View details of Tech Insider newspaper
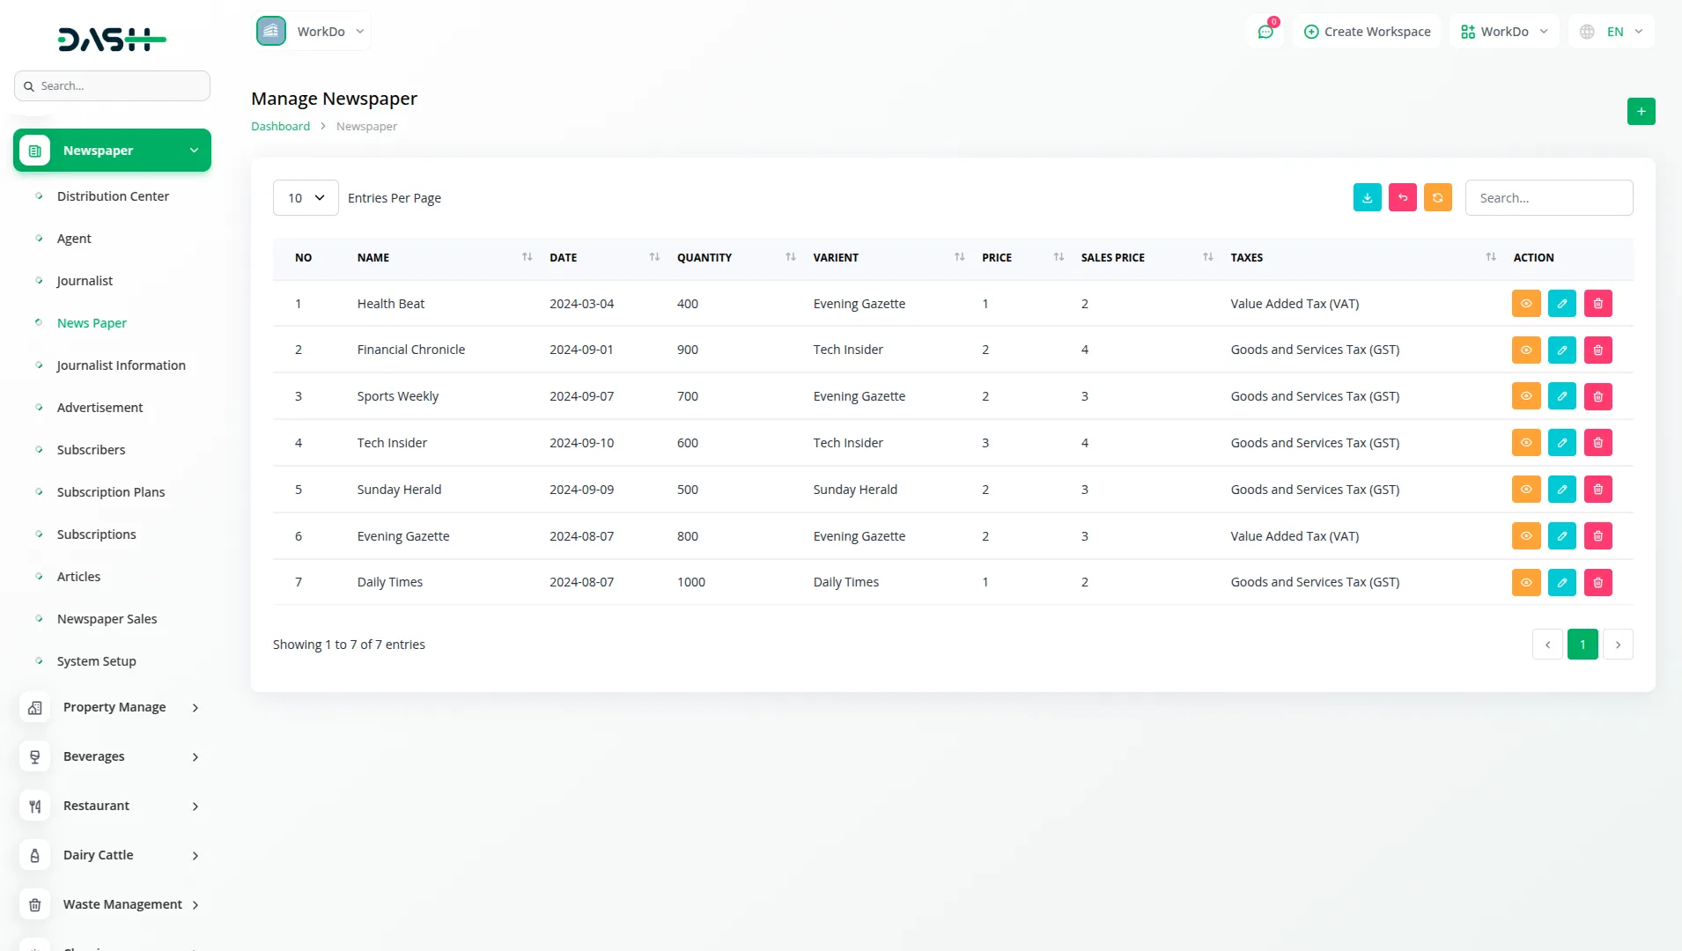 tap(1525, 443)
